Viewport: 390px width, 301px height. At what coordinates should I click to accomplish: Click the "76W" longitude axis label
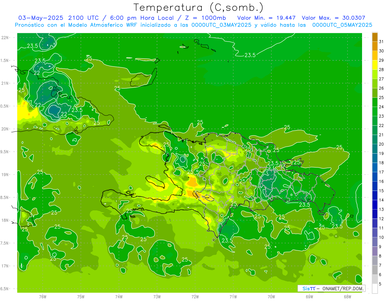43,297
